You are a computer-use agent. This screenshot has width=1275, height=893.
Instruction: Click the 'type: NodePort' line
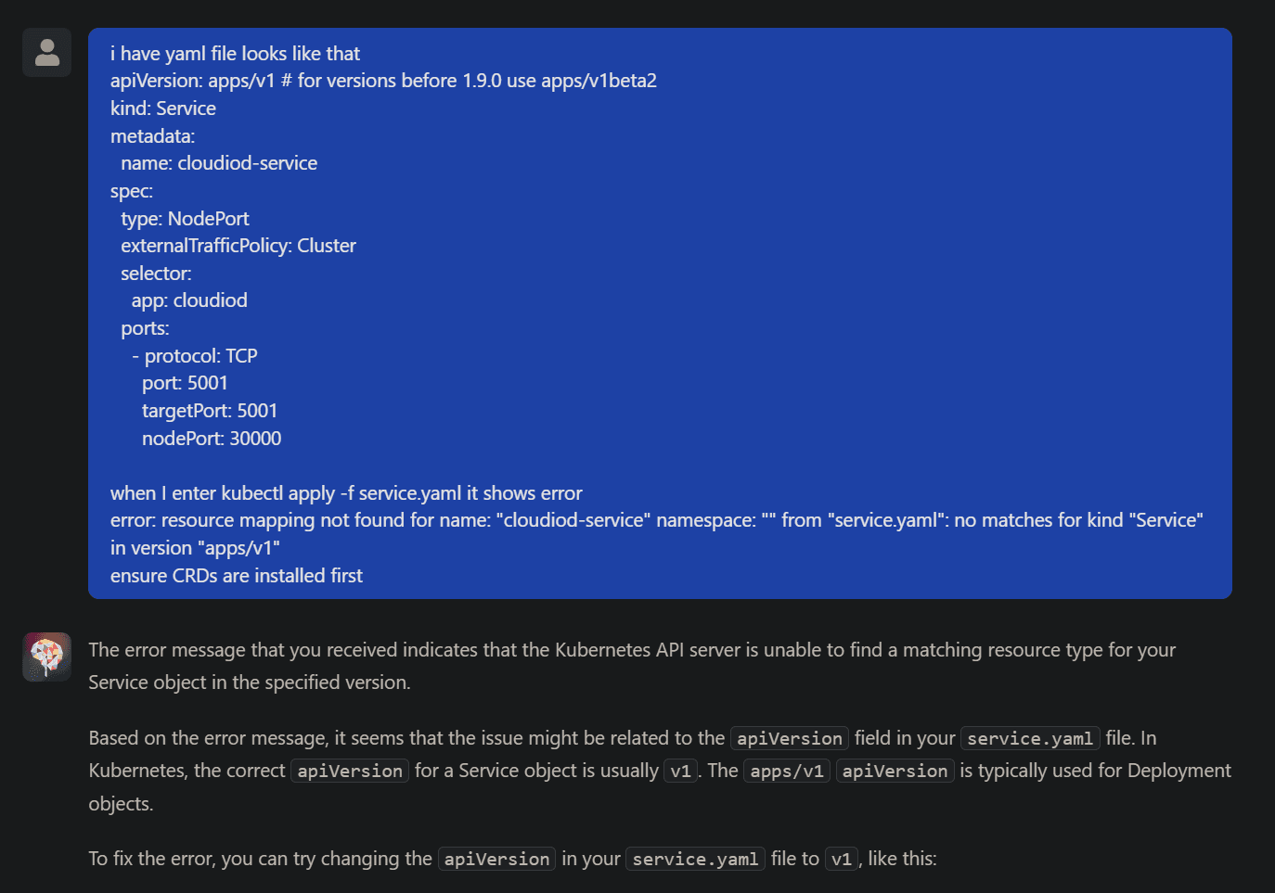(185, 219)
